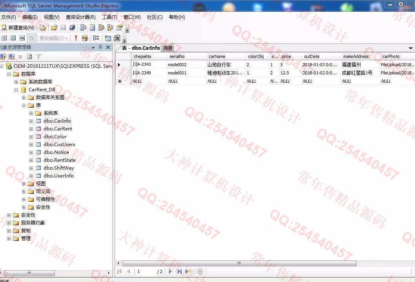Screen dimensions: 415x282
Task: Select the dbo.CusUsers table
Action: 59,145
